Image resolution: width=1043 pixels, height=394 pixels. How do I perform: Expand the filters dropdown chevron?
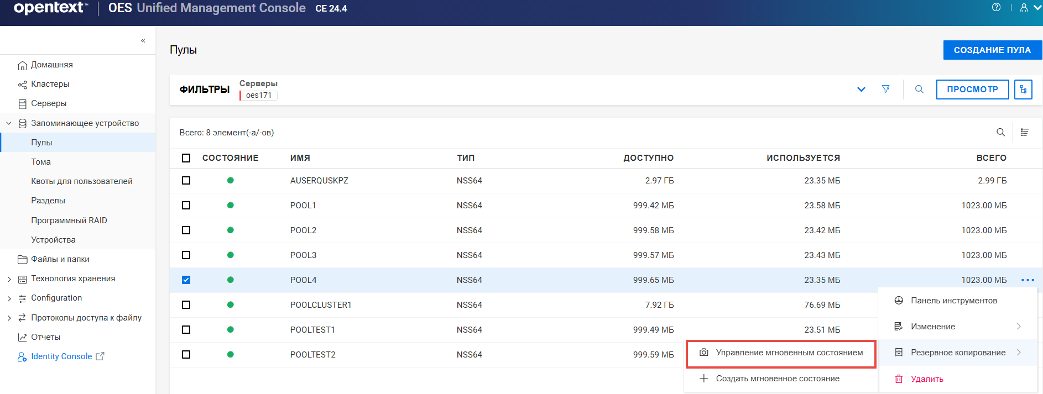coord(861,89)
